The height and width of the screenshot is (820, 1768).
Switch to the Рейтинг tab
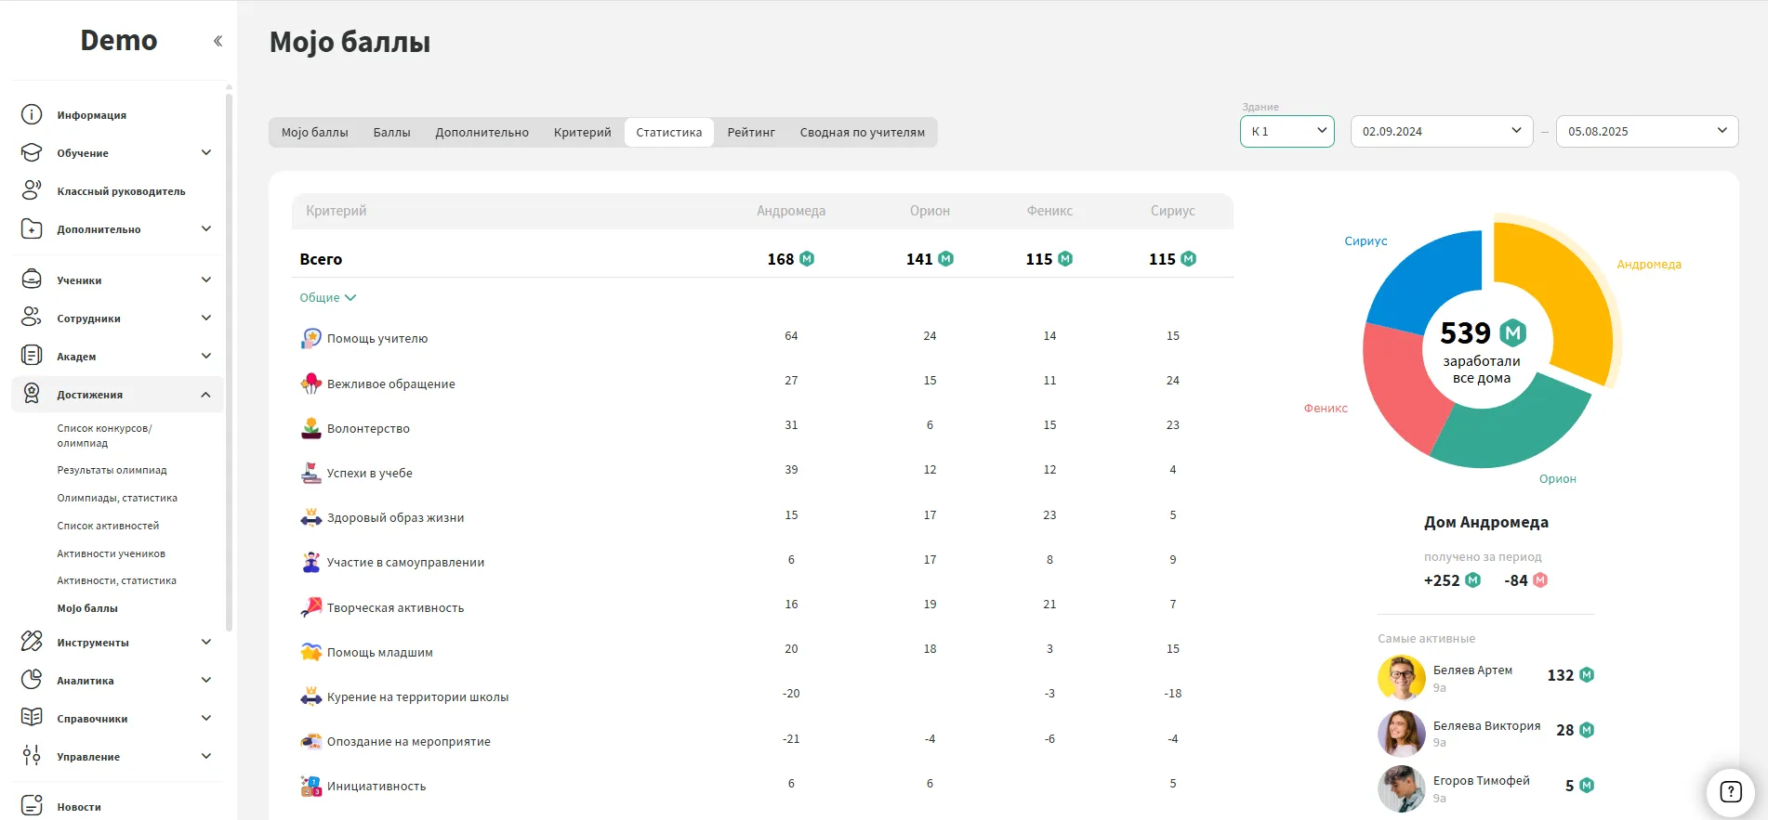tap(751, 133)
